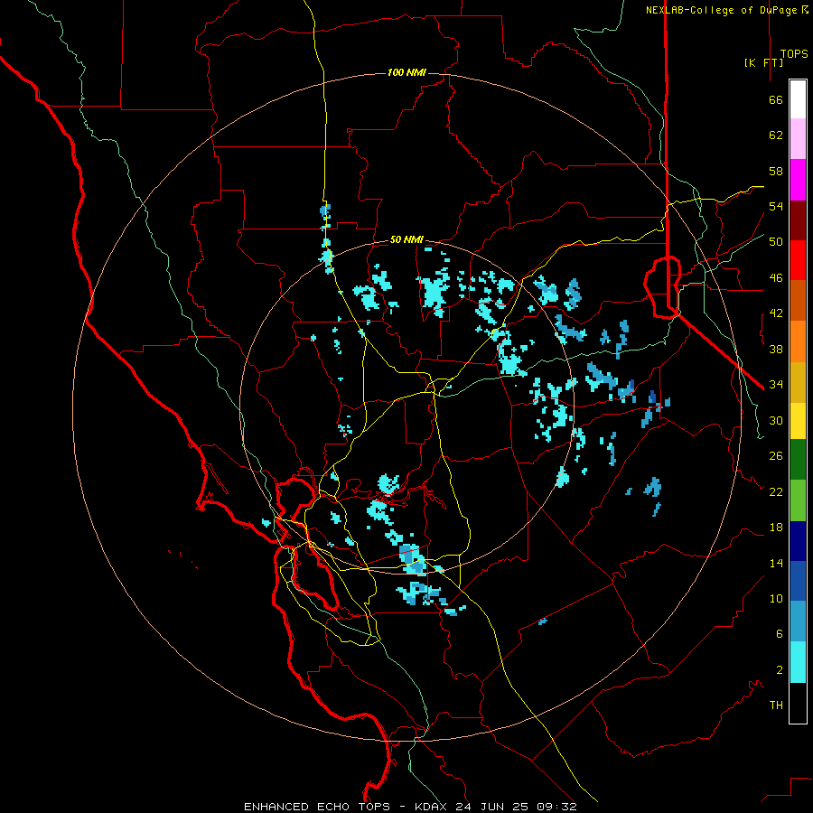Click the legend value 26
The height and width of the screenshot is (813, 813).
pyautogui.click(x=776, y=456)
